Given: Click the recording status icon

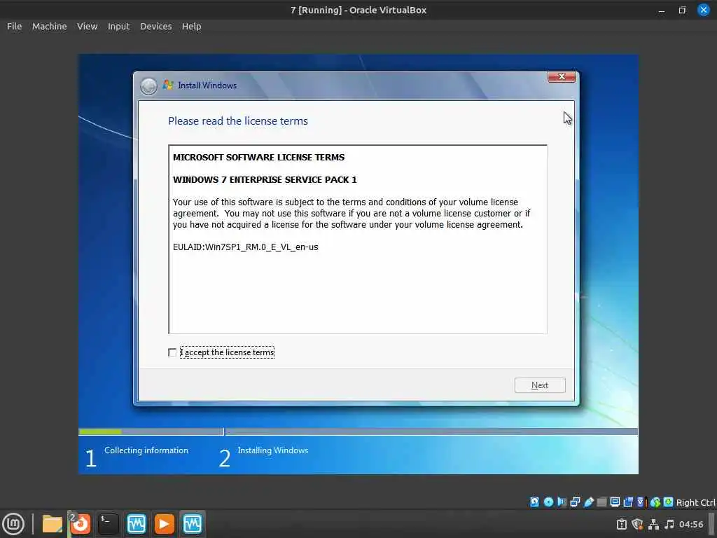Looking at the screenshot, I should [x=628, y=502].
